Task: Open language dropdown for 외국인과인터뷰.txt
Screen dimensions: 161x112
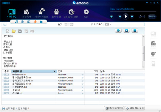Action: coord(83,84)
